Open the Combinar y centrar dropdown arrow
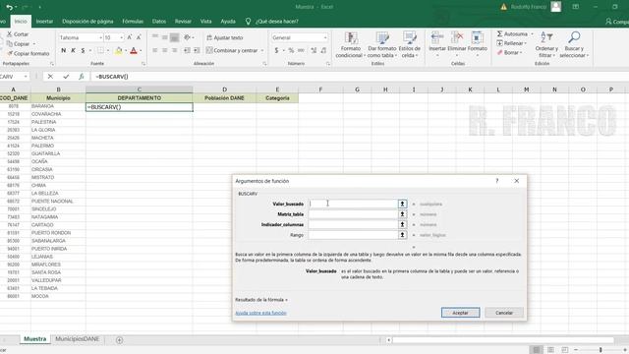The image size is (629, 354). pyautogui.click(x=262, y=50)
